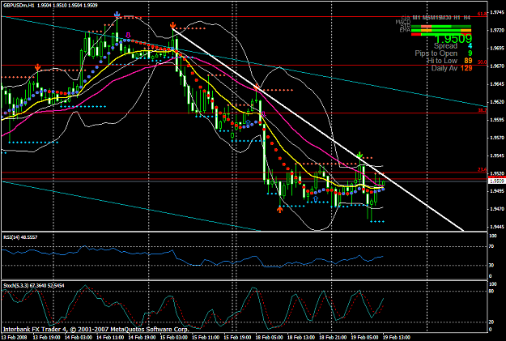Click the 23.6 Fibonacci level label
This screenshot has height=341, width=506.
(483, 169)
